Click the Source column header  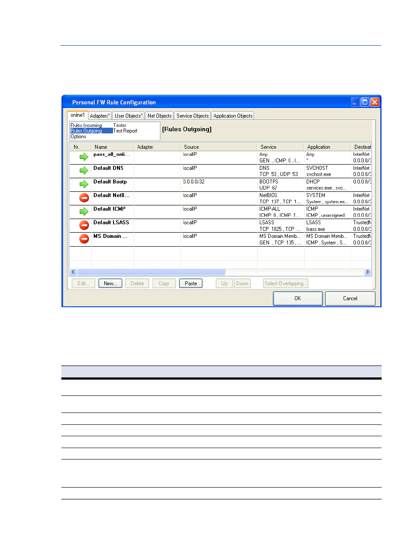tap(218, 147)
